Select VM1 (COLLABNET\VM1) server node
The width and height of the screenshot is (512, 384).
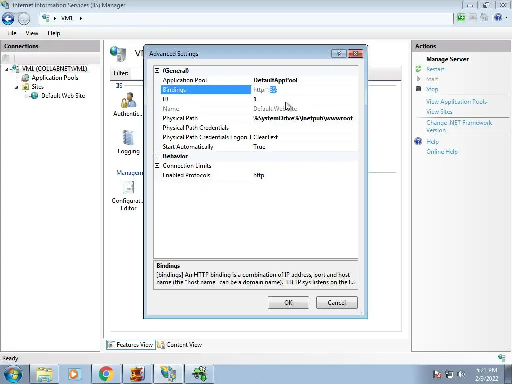[x=55, y=69]
